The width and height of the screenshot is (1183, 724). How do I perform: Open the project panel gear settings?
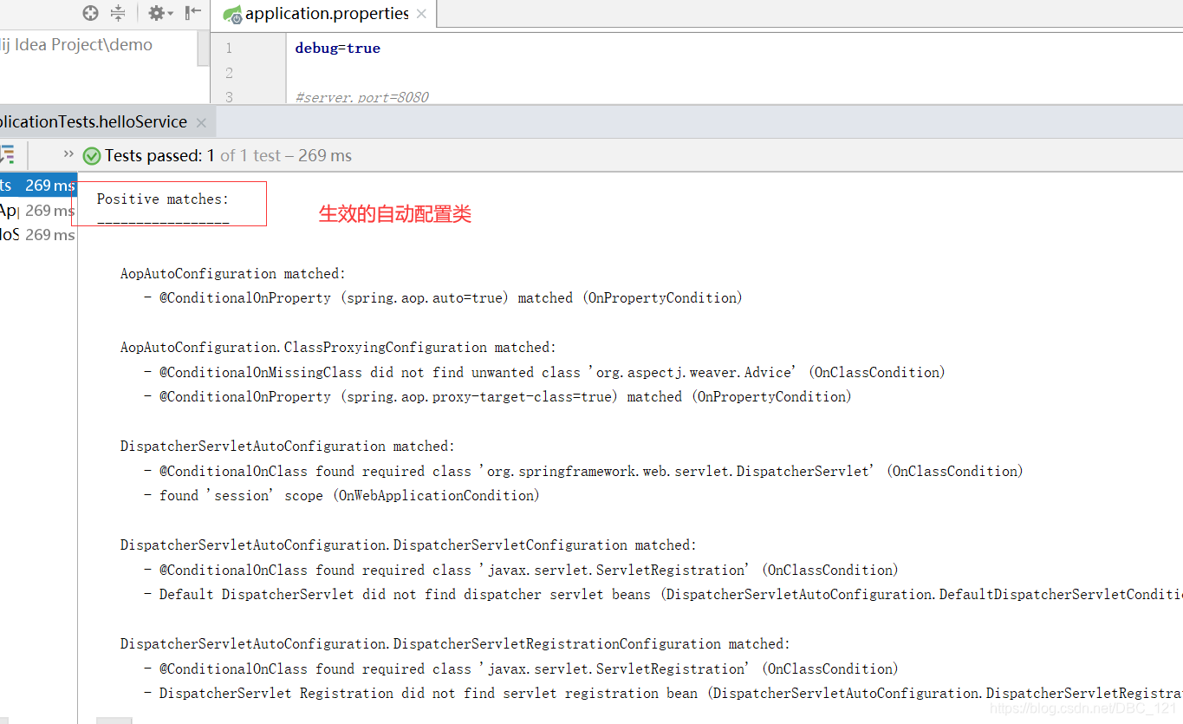(x=159, y=13)
